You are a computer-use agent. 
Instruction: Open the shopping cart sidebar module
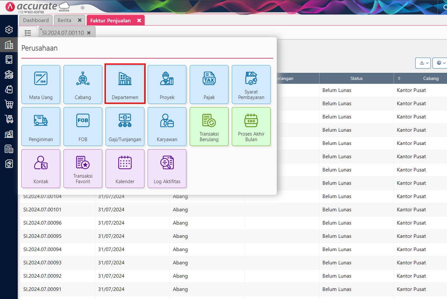(x=9, y=104)
